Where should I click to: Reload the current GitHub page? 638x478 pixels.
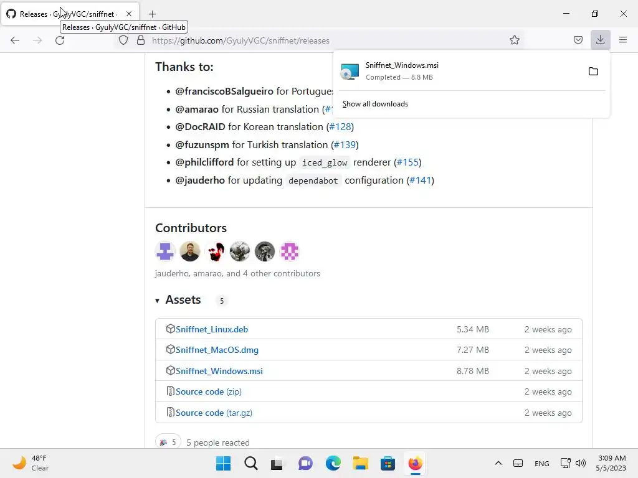60,40
